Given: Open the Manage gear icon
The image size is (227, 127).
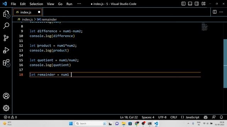Looking at the screenshot, I should click(x=6, y=108).
